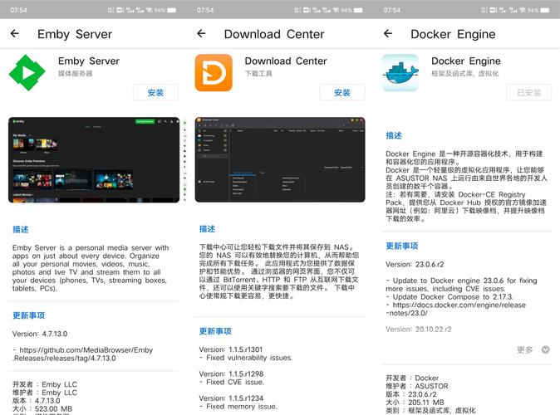Tap the Download Center page title in header

point(274,34)
